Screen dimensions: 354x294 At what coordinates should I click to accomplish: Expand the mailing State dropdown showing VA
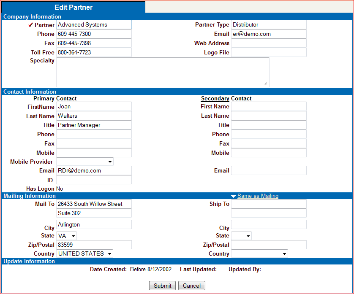click(x=67, y=236)
